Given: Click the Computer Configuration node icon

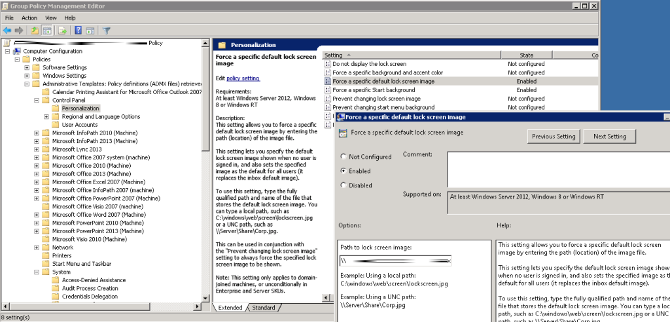Looking at the screenshot, I should 16,51.
